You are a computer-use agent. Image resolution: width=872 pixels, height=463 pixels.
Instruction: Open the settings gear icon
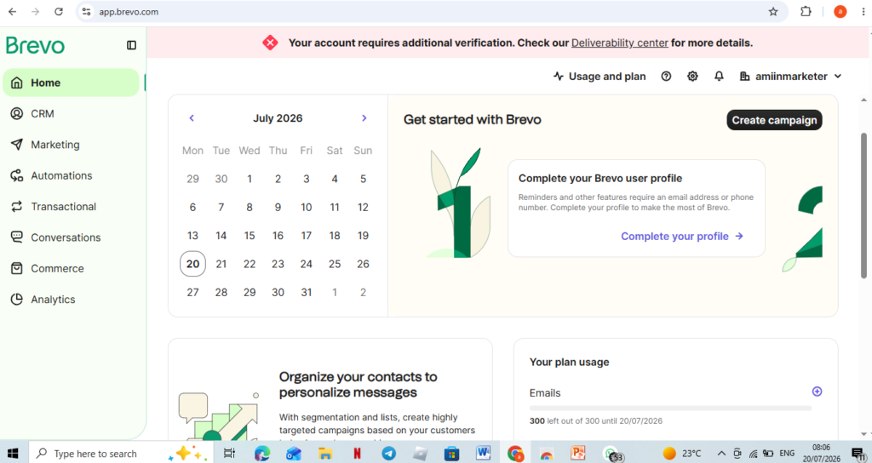click(692, 76)
